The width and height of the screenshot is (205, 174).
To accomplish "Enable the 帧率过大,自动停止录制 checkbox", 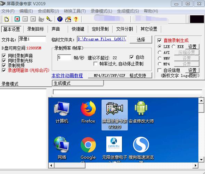I will click(96, 64).
